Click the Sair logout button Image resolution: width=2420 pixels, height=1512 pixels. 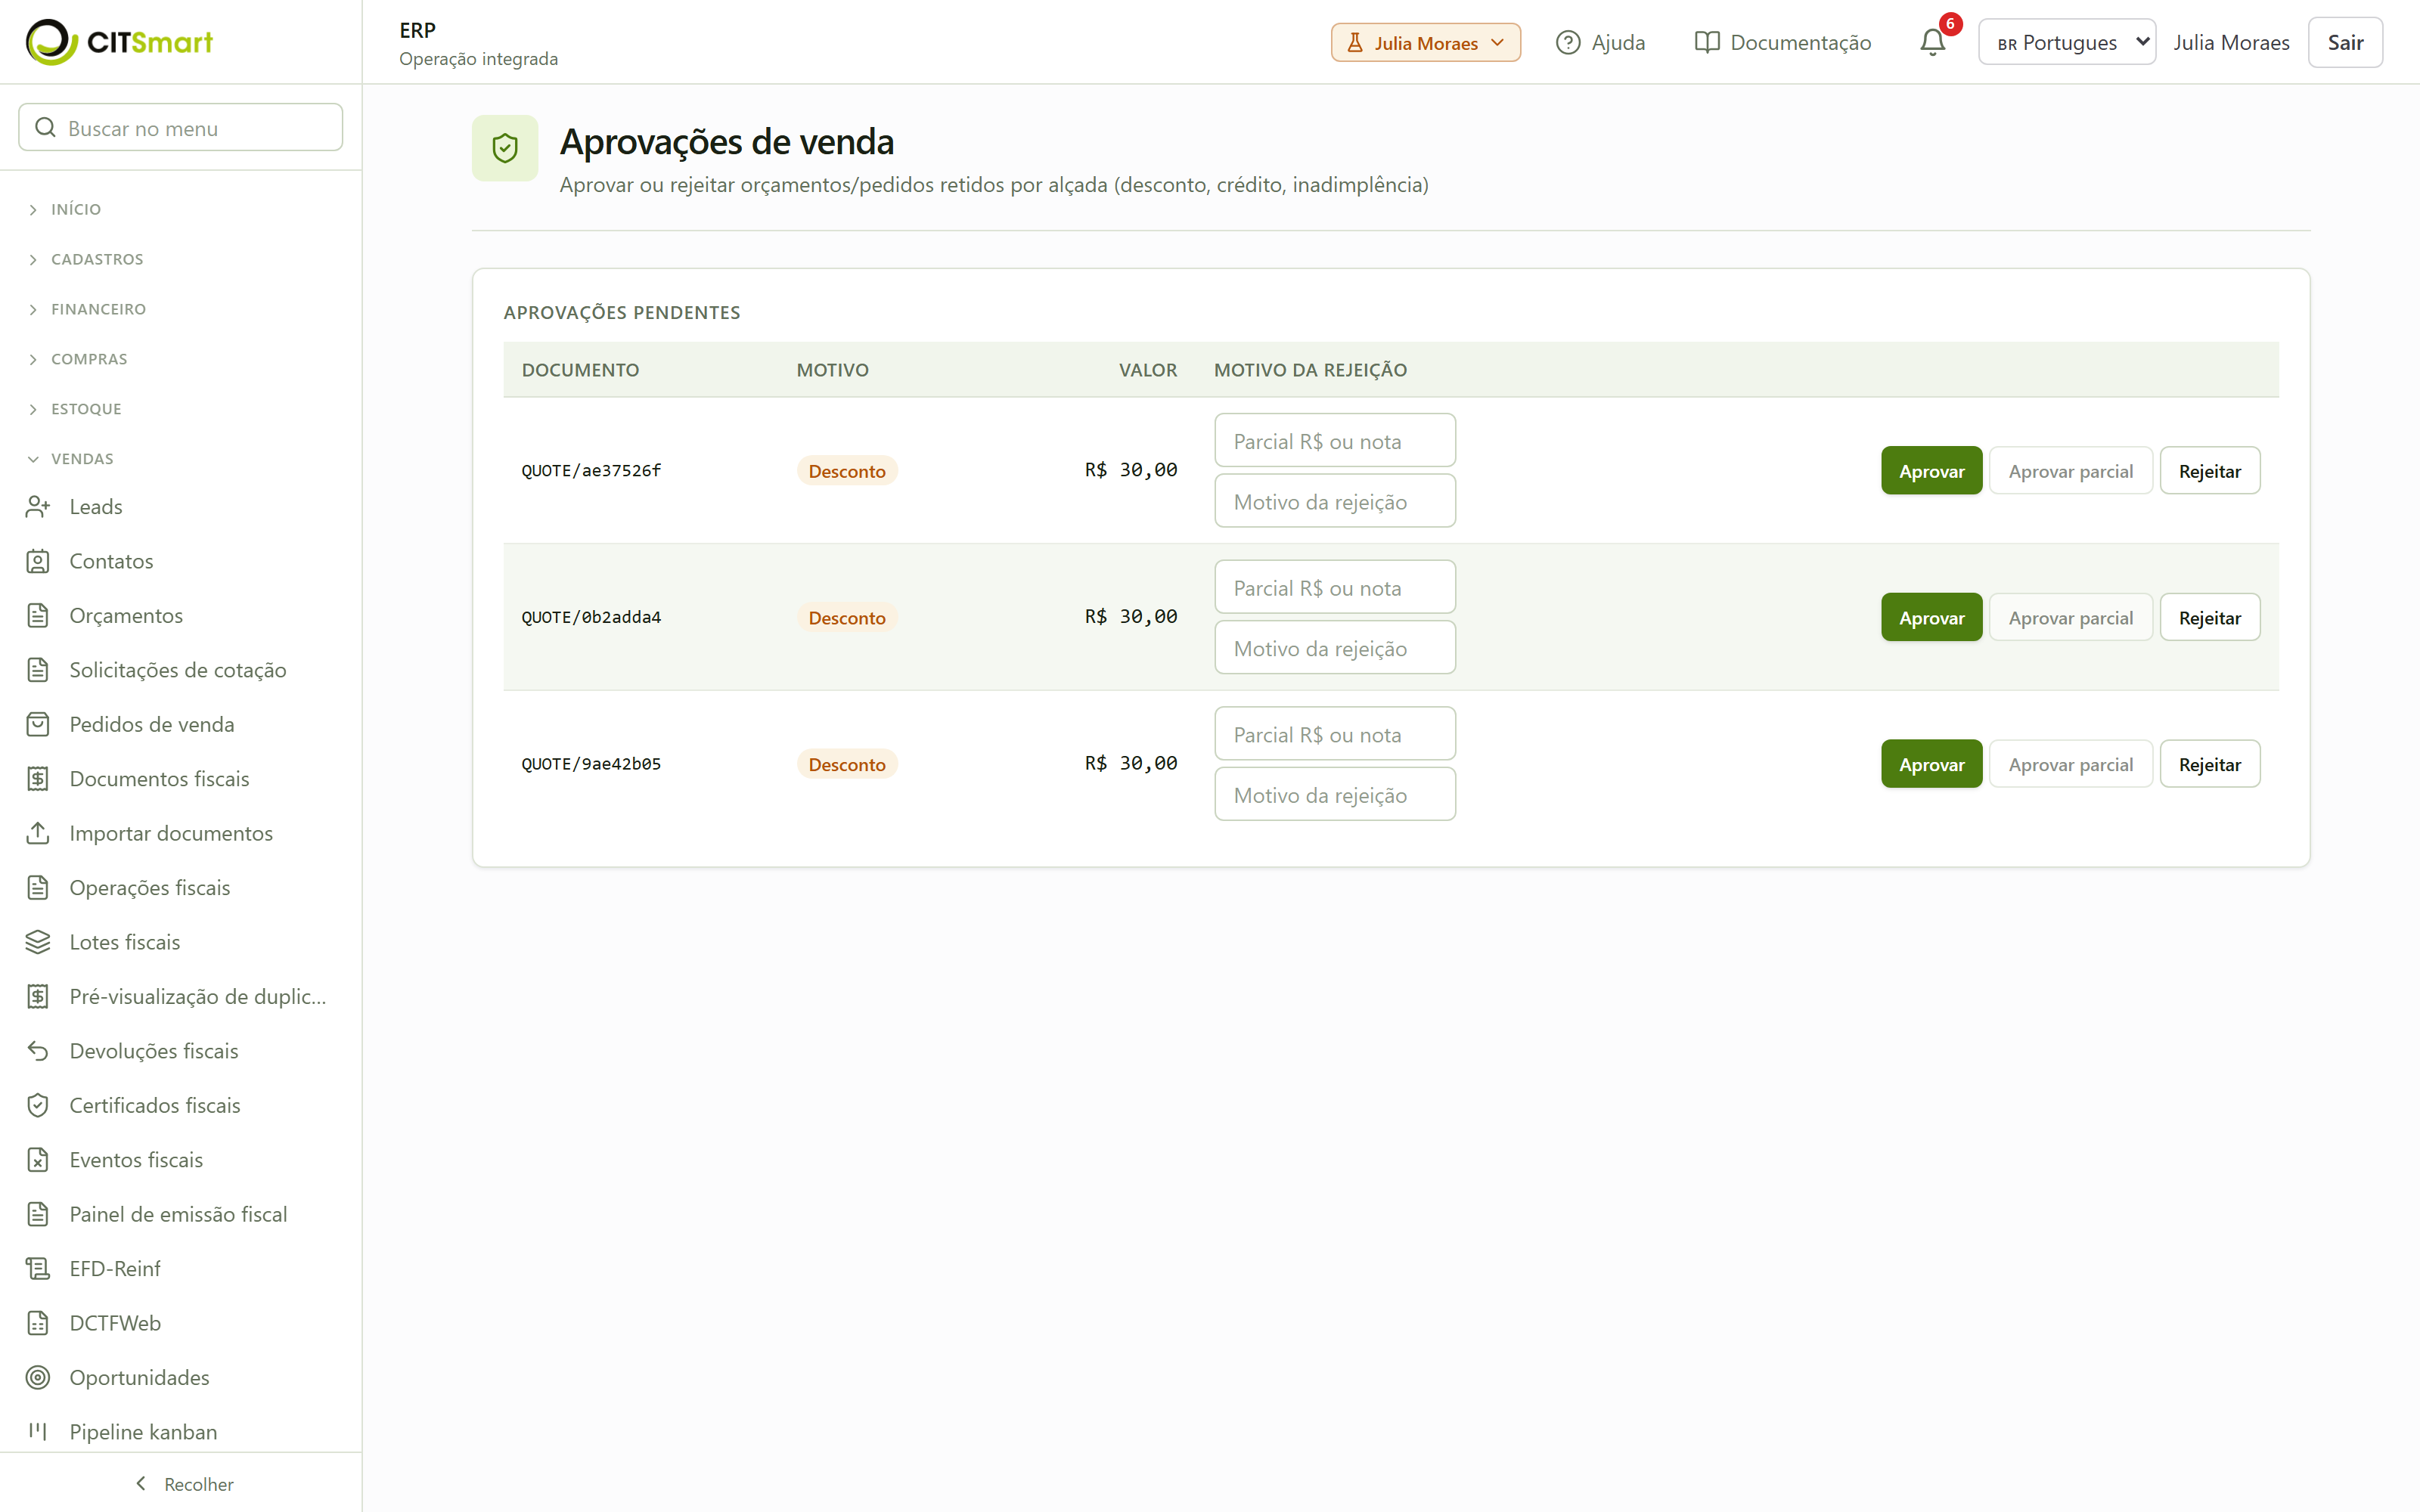[x=2345, y=42]
